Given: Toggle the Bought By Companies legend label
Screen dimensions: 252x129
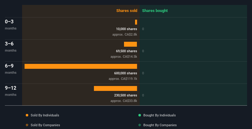Looking at the screenshot, I should coord(160,125).
